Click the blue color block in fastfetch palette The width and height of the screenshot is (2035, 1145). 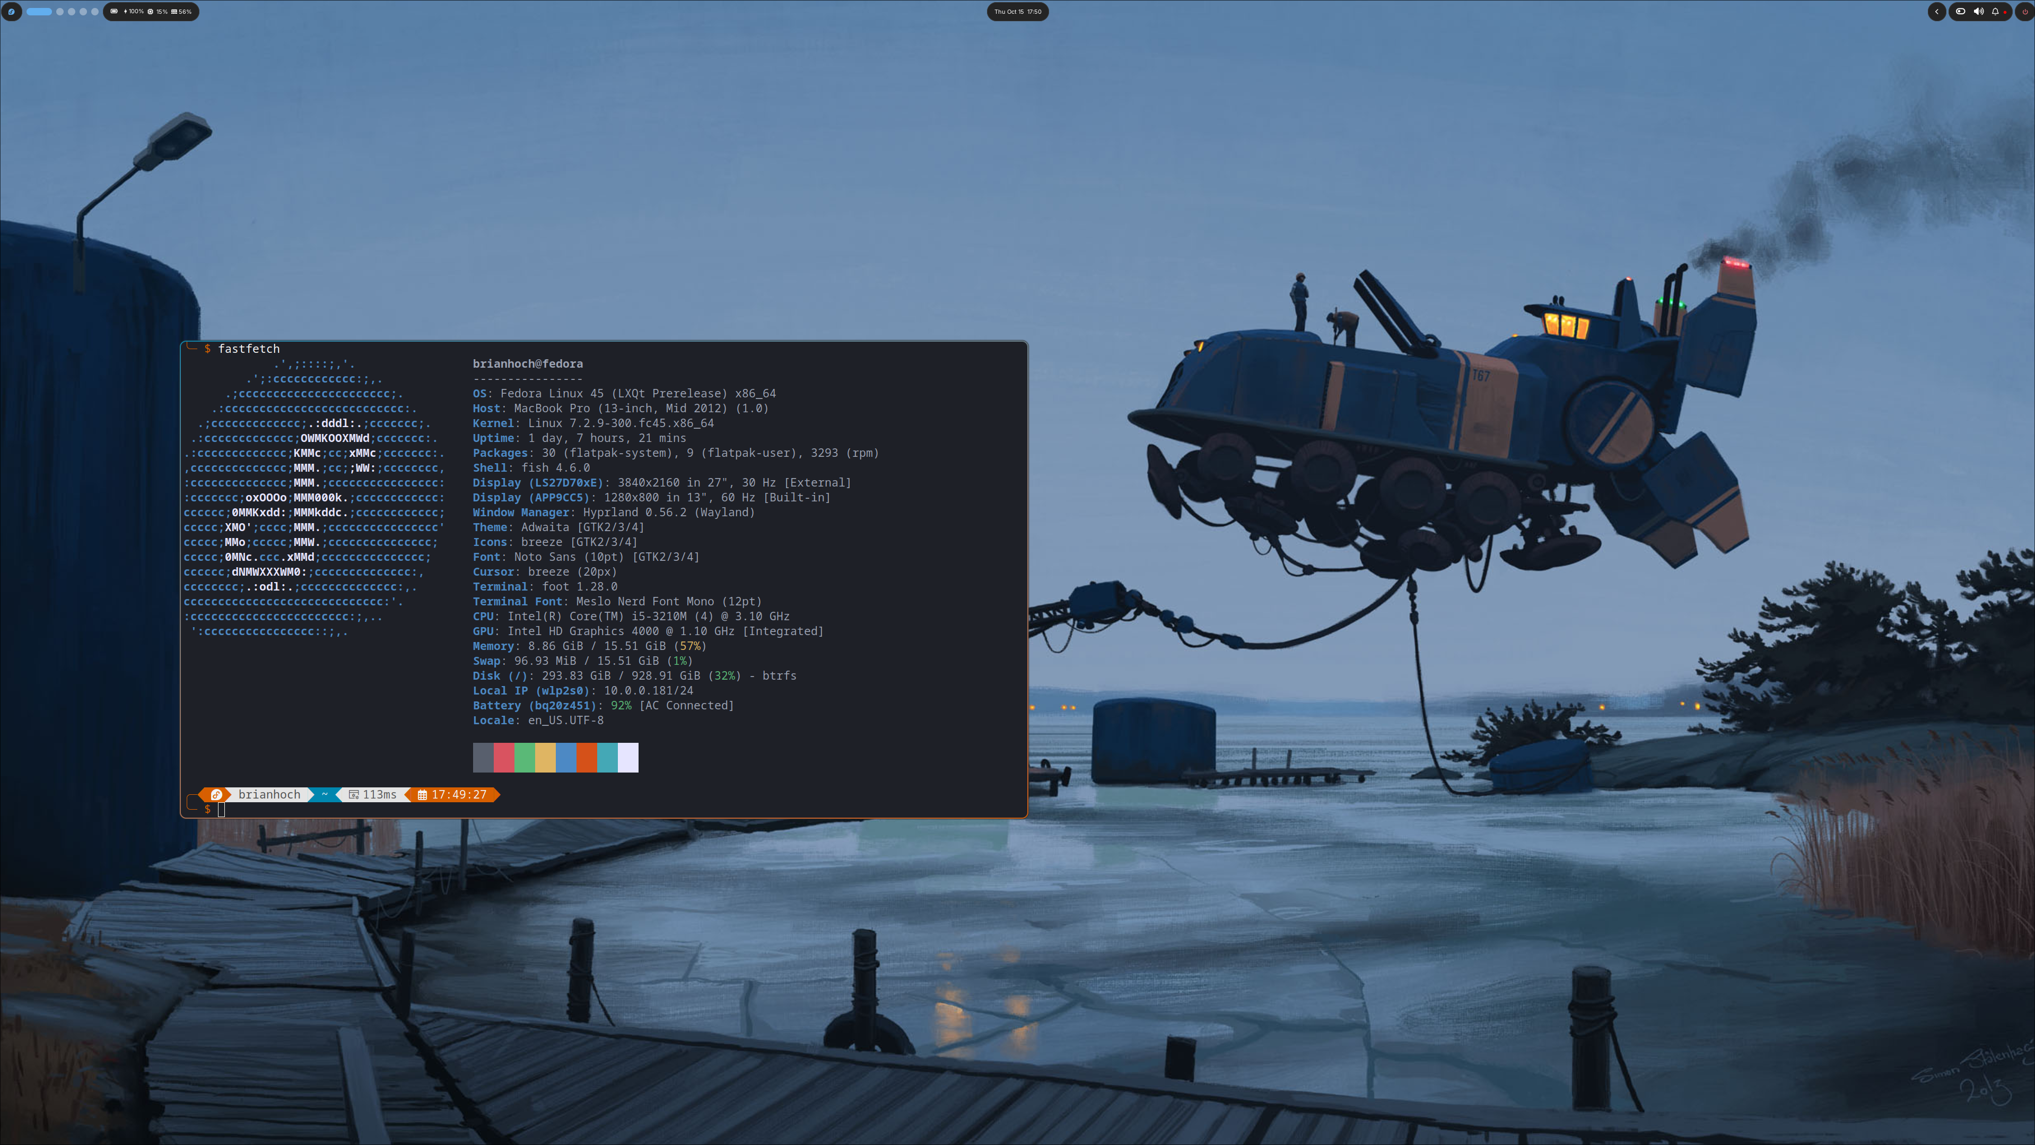(565, 757)
